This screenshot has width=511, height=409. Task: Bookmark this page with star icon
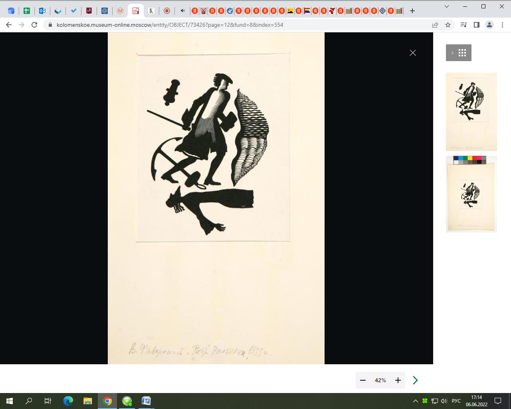(x=448, y=25)
